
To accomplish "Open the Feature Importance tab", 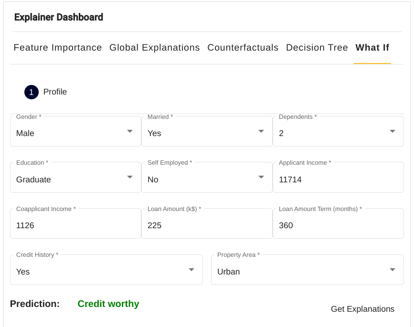I will tap(58, 48).
